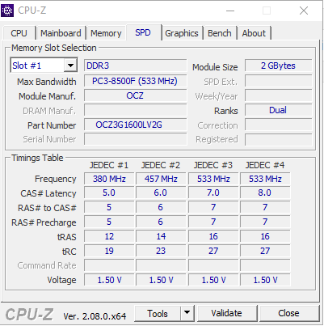Screen dimensions: 324x326
Task: Click the Part Number field OCZ3G1600LV2G
Action: (x=135, y=125)
